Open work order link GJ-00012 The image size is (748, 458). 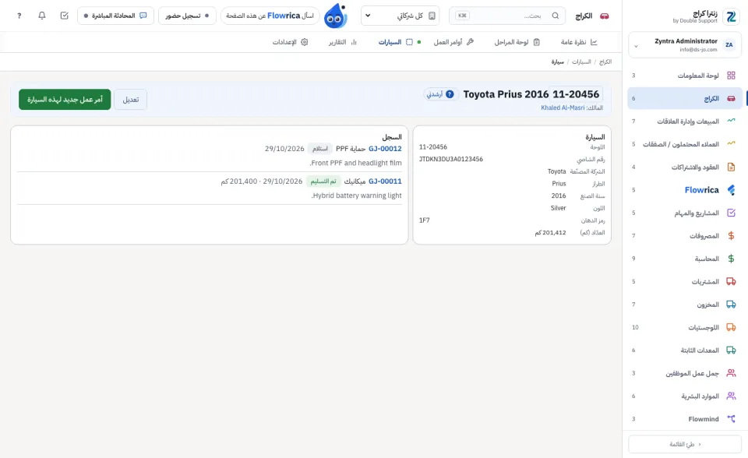point(385,148)
